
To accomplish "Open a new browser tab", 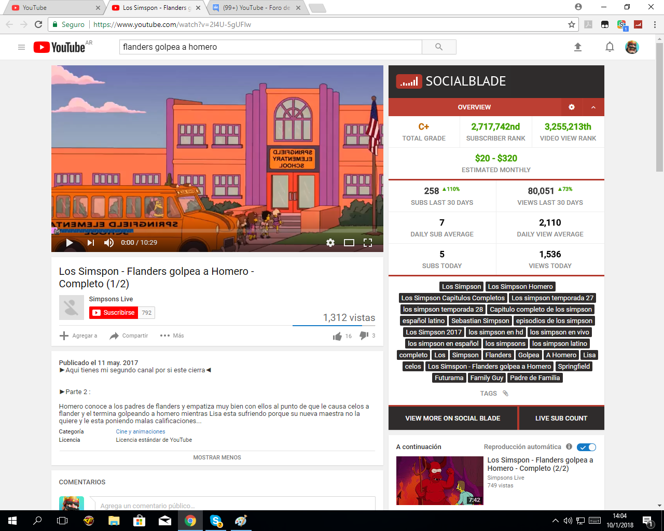I will click(317, 8).
